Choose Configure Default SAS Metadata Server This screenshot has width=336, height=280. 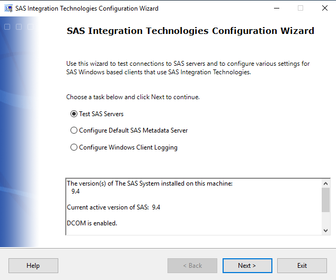pos(74,130)
